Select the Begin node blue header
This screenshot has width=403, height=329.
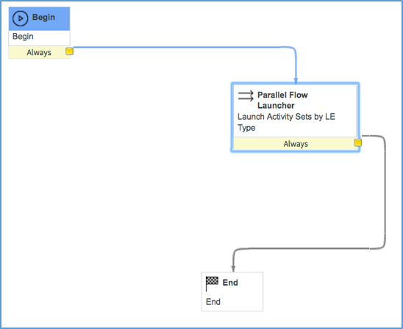pos(39,19)
